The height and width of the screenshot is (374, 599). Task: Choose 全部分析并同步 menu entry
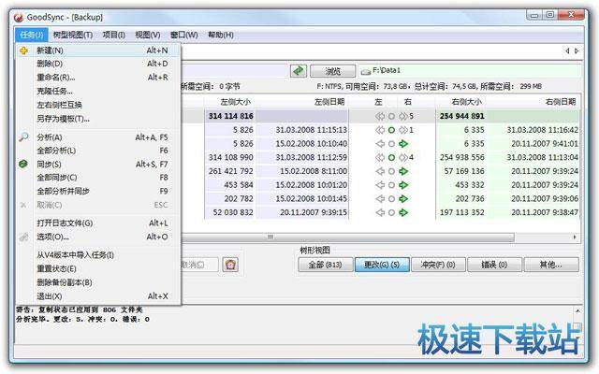click(x=97, y=191)
